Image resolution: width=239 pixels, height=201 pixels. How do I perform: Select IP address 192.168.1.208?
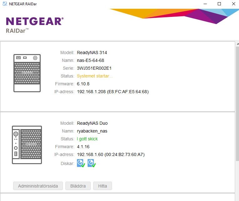91,92
